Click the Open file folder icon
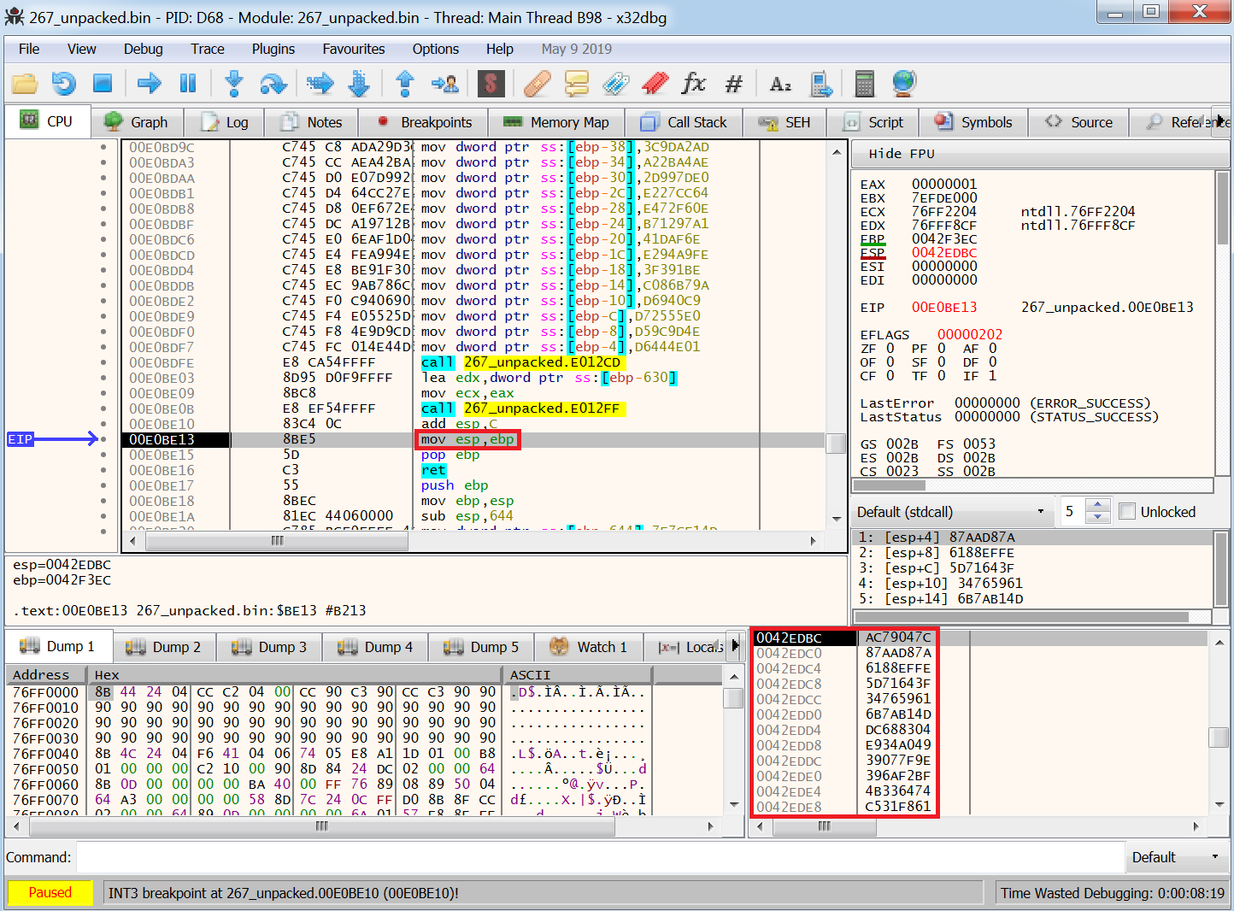 point(25,84)
